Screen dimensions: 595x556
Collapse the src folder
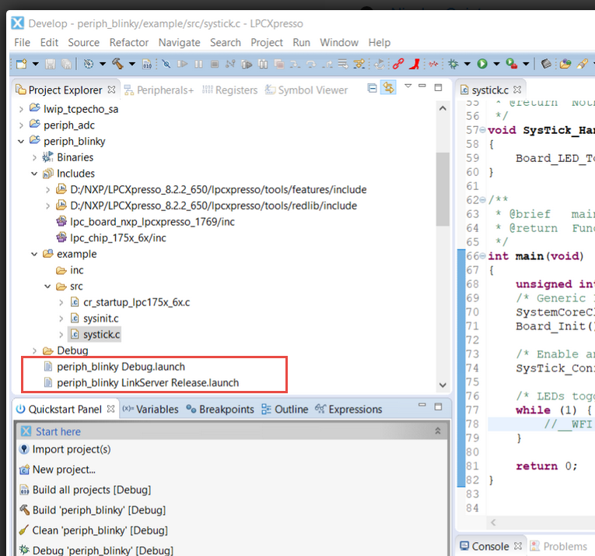tap(47, 287)
